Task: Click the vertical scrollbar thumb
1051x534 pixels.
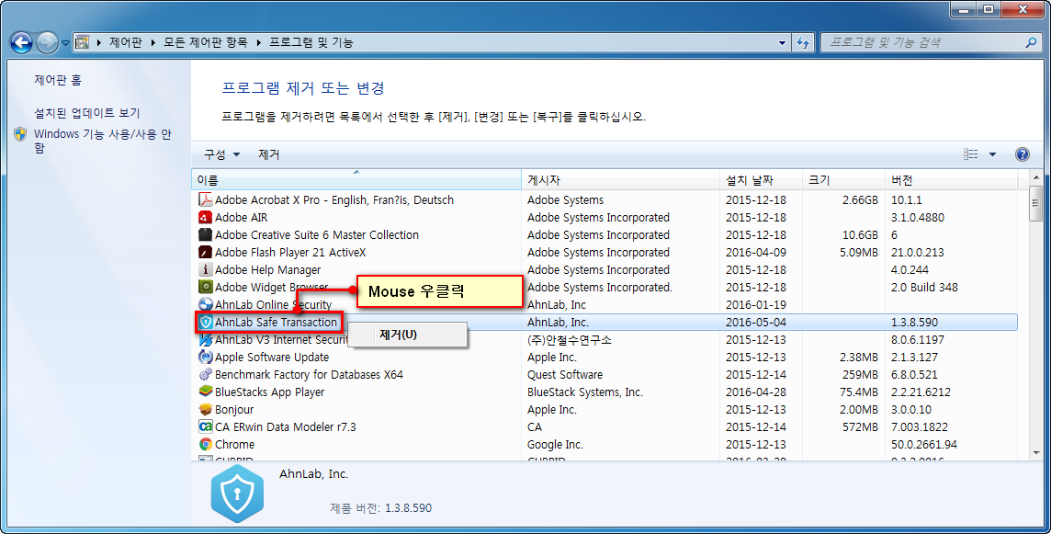Action: tap(1036, 204)
